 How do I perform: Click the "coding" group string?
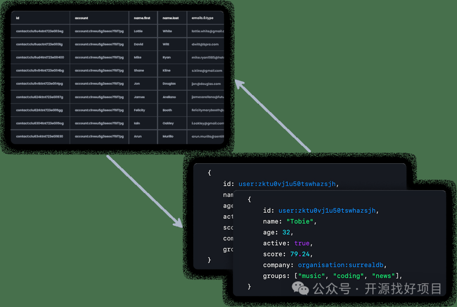tap(348, 276)
